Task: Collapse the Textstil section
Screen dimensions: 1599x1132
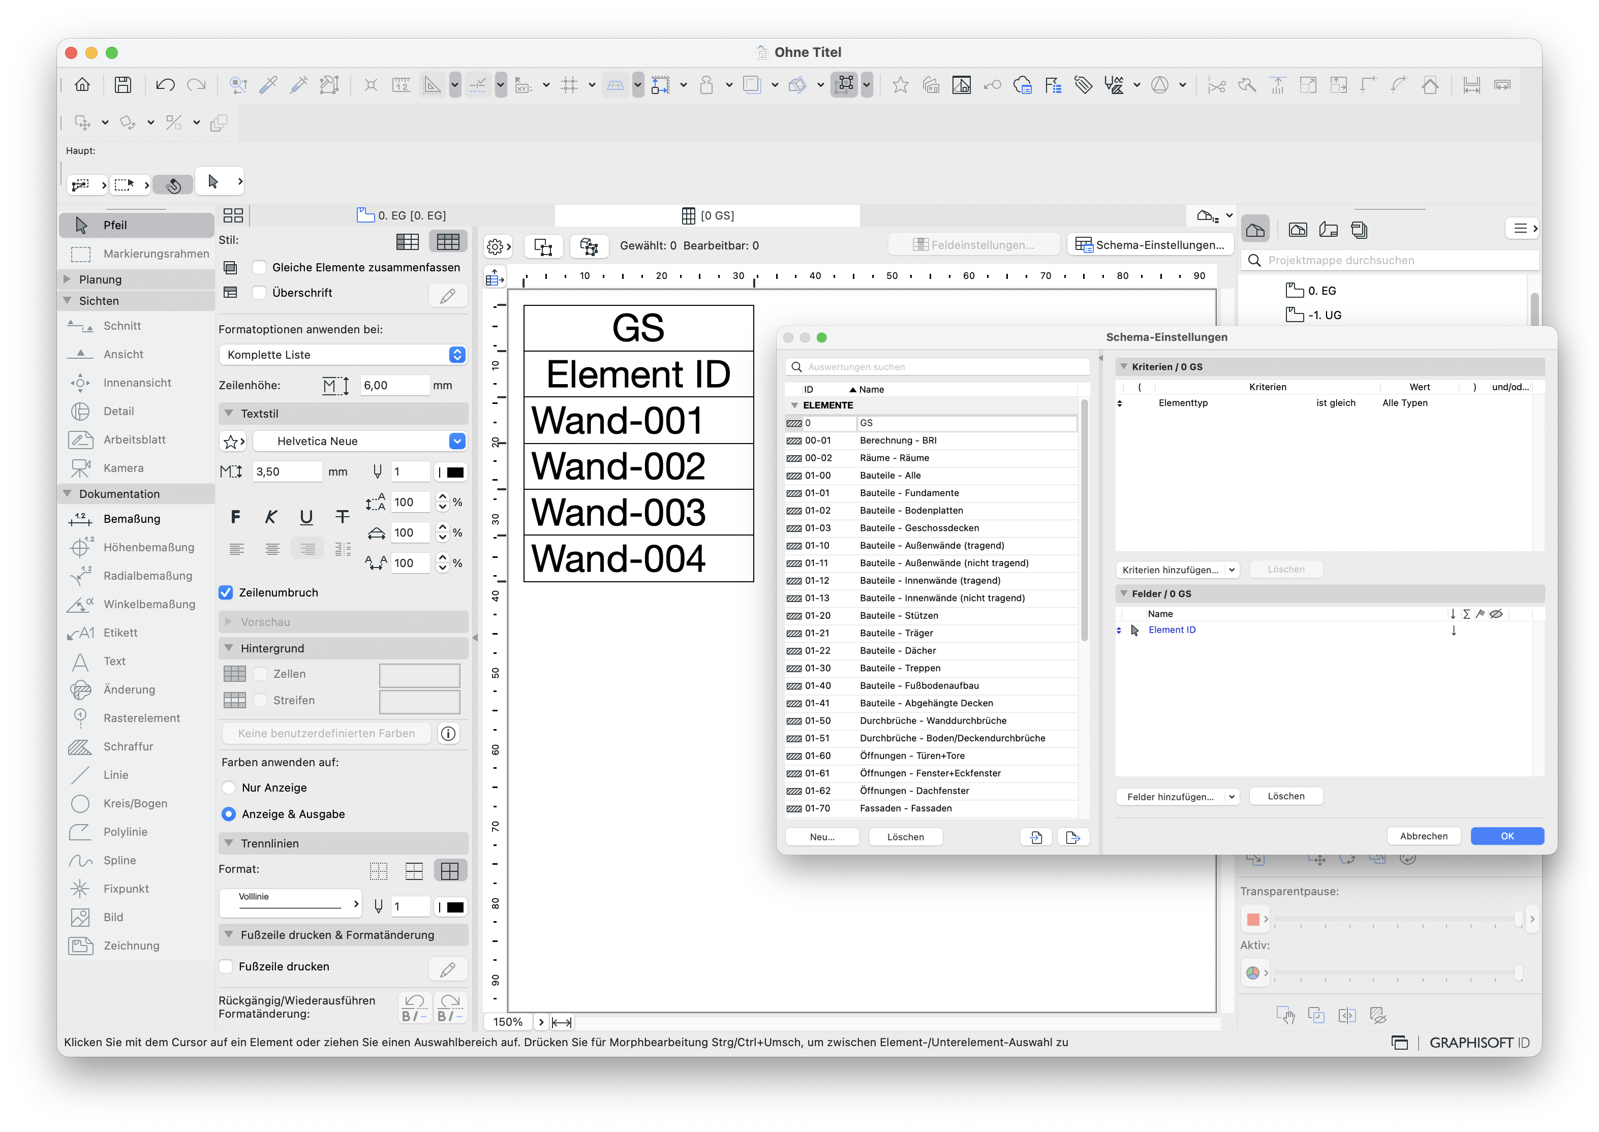Action: (x=229, y=414)
